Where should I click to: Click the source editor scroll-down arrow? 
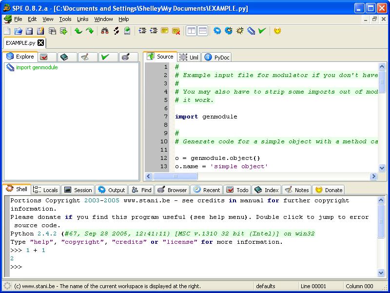(x=382, y=168)
